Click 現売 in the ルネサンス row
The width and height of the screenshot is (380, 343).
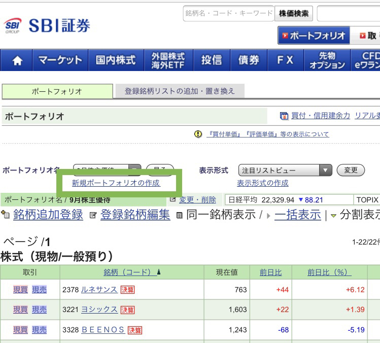(x=39, y=289)
